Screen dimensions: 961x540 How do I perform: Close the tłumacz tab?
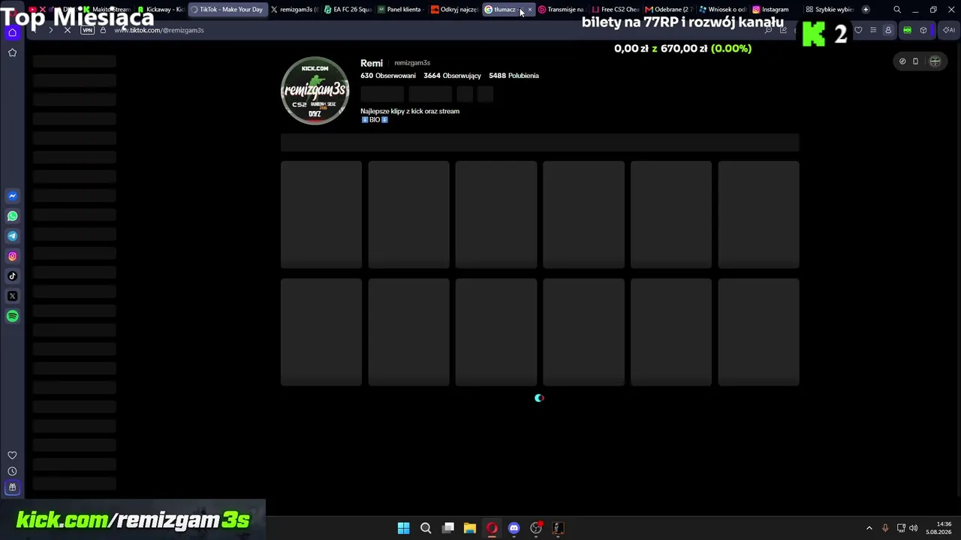click(x=530, y=10)
